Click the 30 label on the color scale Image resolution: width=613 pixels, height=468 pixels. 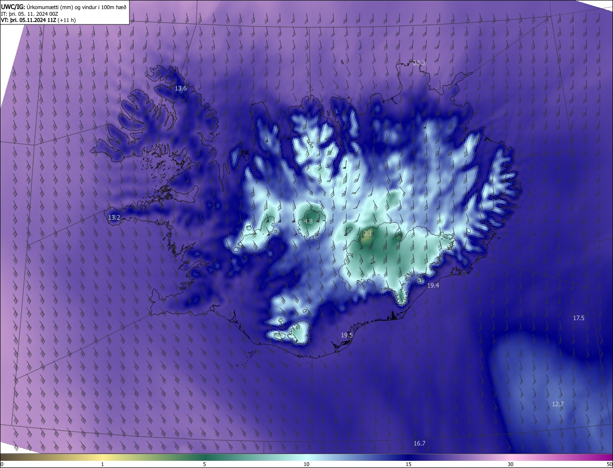point(511,464)
